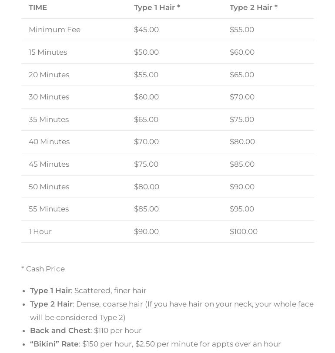Viewport: 335px width, 353px height.
Task: Select the Minimum Fee row label
Action: 54,30
